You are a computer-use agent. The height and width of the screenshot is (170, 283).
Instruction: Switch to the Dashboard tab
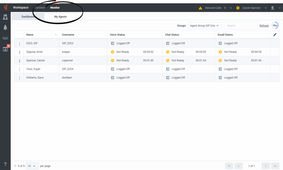point(28,17)
